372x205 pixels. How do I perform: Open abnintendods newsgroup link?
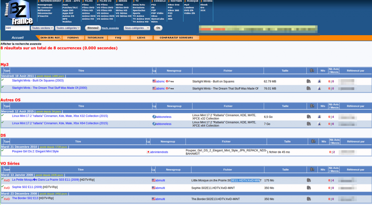click(159, 152)
